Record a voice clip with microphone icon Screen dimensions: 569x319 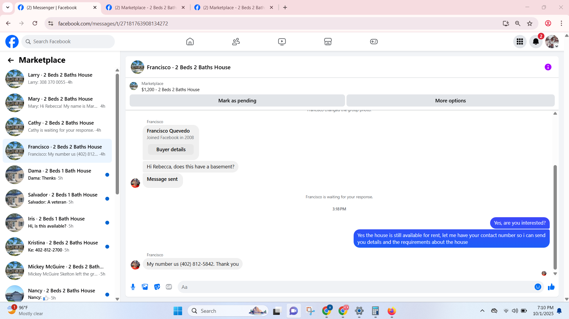pyautogui.click(x=133, y=287)
